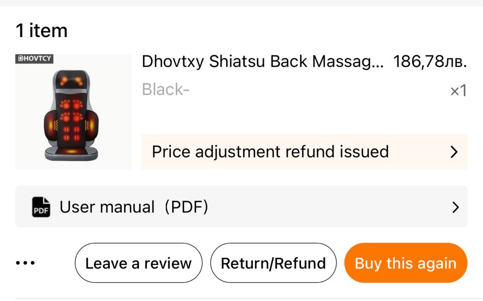This screenshot has width=483, height=301.
Task: Tap the glowing headrest in product photo
Action: [72, 79]
